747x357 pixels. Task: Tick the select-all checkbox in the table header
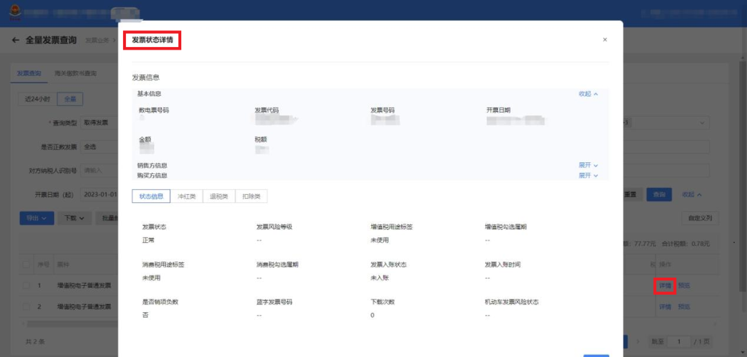26,264
